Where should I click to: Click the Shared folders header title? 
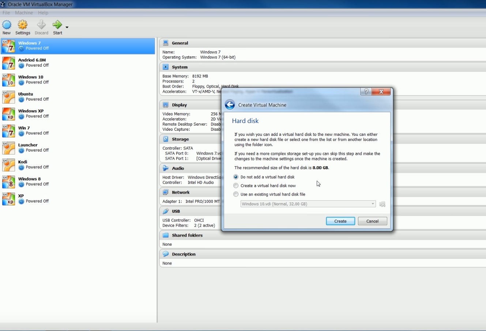pyautogui.click(x=187, y=235)
